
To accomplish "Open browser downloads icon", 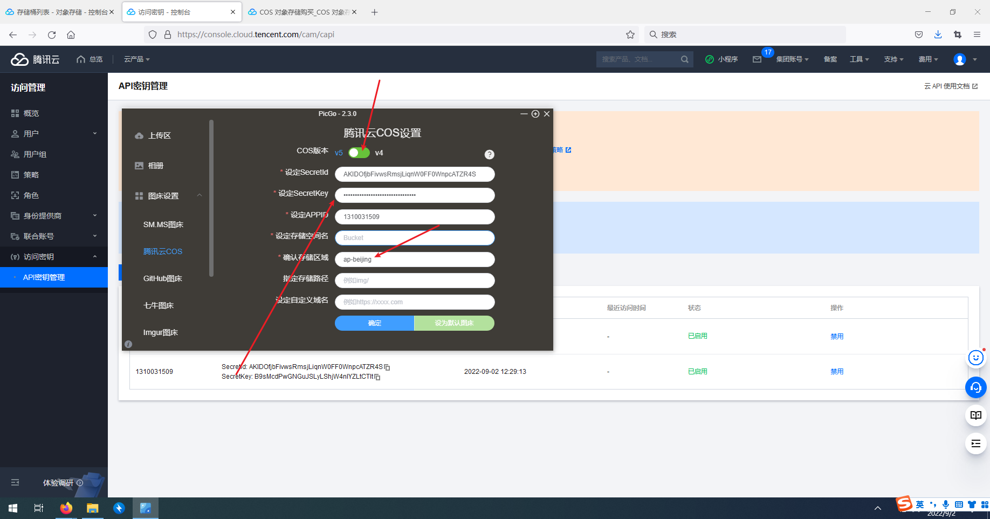I will tap(938, 35).
